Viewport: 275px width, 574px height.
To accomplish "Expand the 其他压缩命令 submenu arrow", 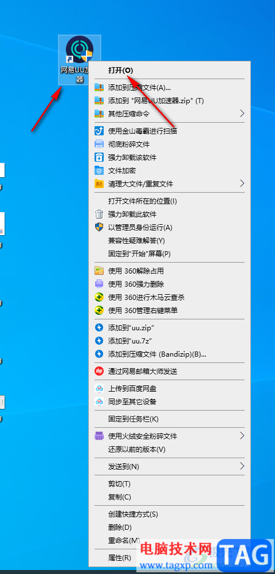I will (241, 114).
